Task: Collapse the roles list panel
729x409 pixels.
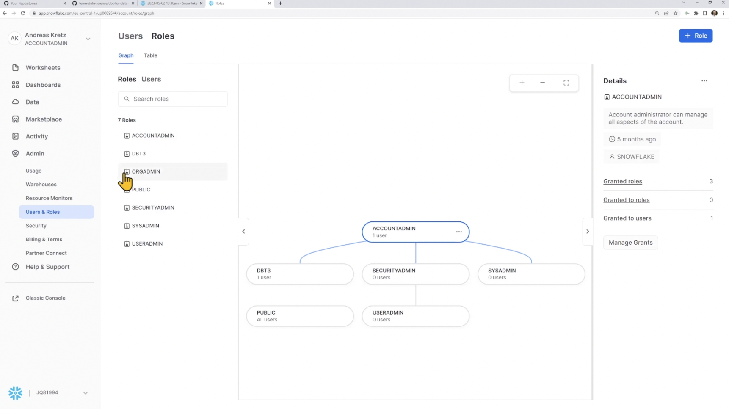Action: (x=243, y=232)
